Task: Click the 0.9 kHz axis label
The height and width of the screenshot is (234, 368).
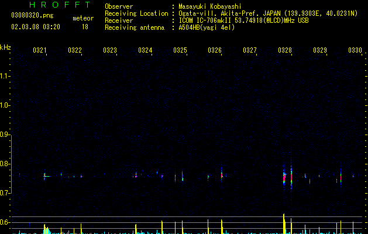Action: (x=5, y=135)
